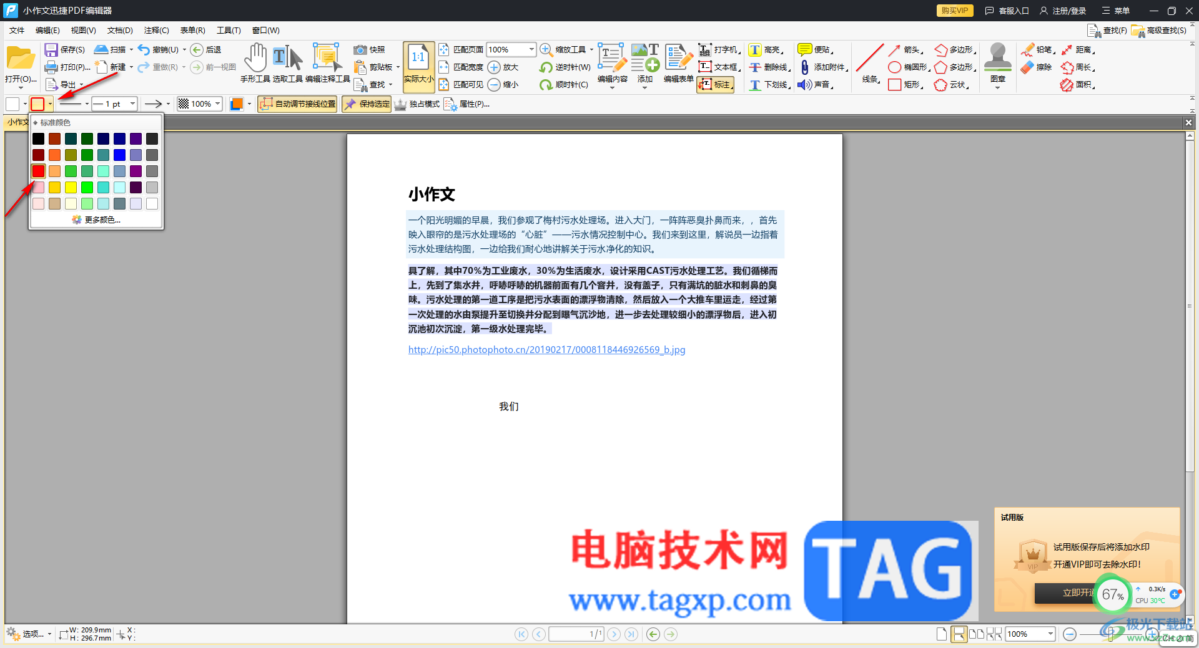Select the Eraser tool (擦除)
The width and height of the screenshot is (1199, 648).
click(x=1037, y=67)
